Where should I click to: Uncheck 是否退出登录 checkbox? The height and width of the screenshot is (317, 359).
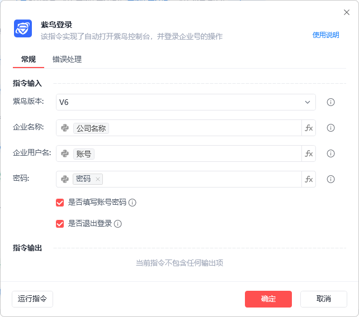pos(60,224)
